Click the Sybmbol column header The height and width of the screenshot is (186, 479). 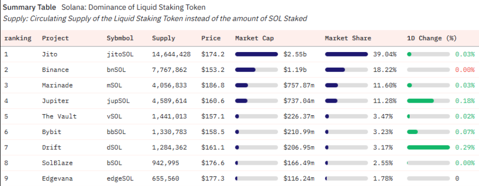(120, 38)
